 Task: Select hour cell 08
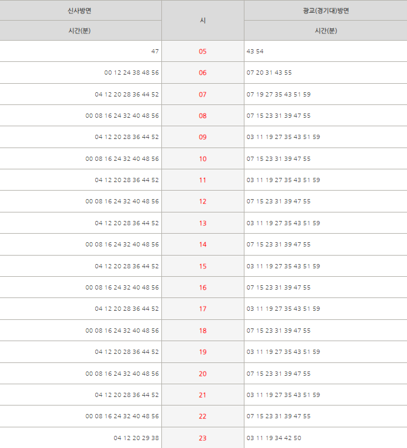pos(203,116)
